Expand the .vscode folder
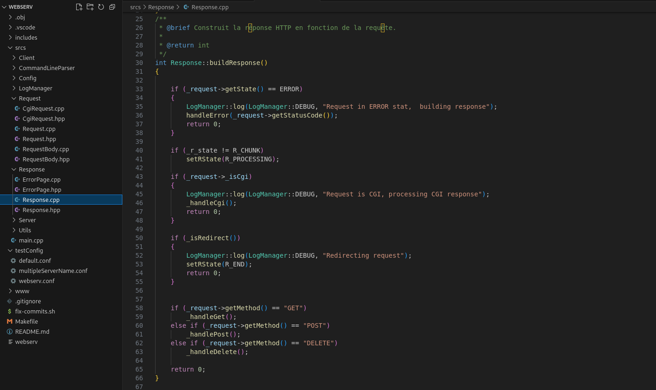This screenshot has width=656, height=390. coord(10,27)
